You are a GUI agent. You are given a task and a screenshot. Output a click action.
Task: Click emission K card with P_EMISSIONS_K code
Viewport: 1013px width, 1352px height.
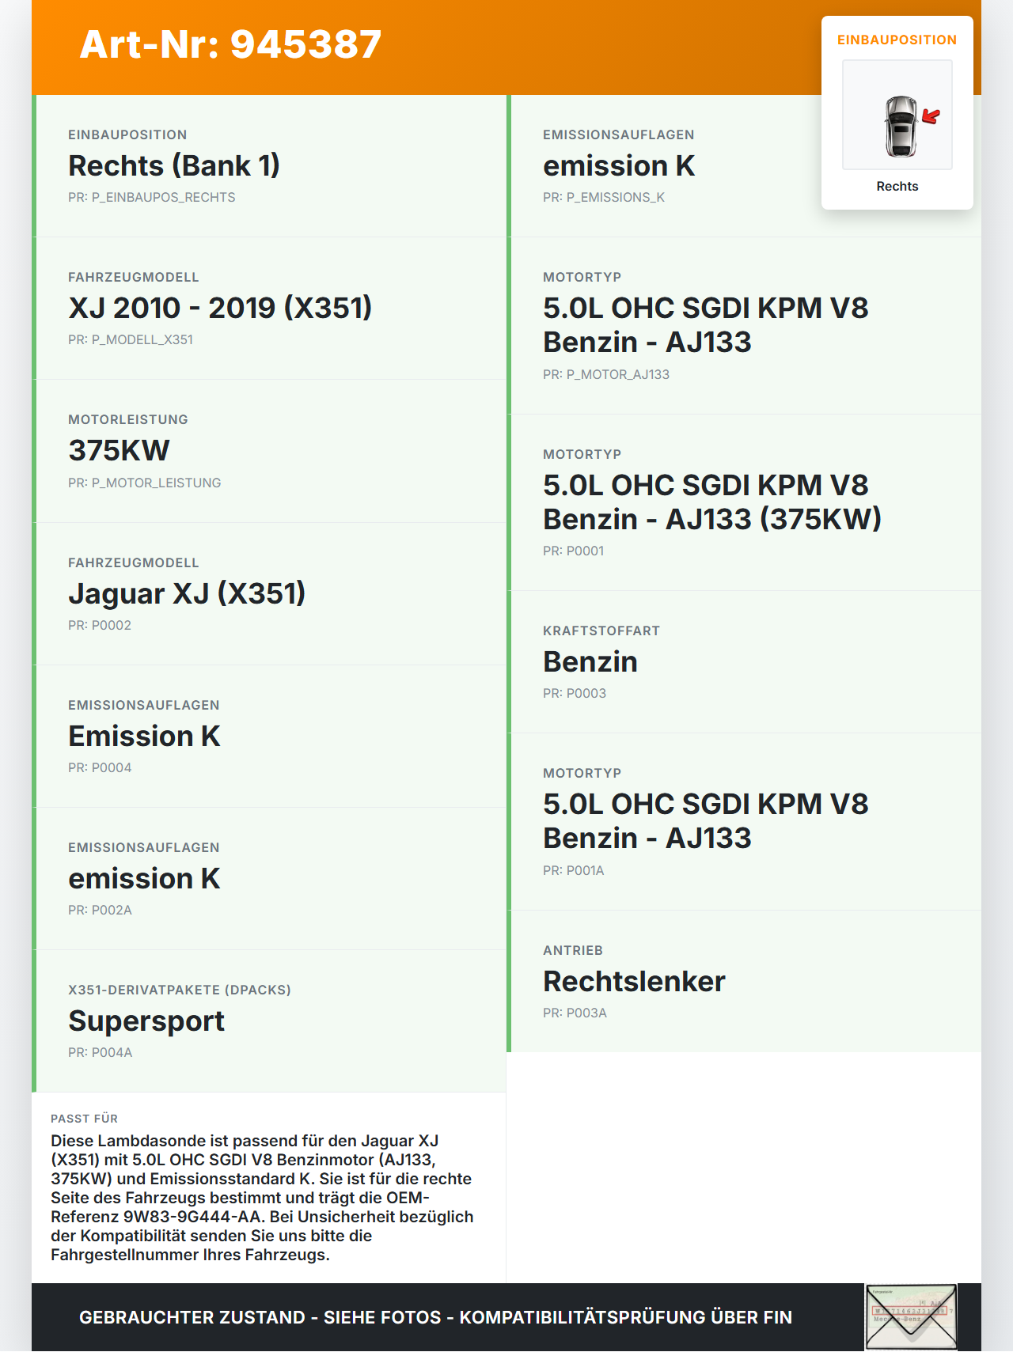point(663,166)
